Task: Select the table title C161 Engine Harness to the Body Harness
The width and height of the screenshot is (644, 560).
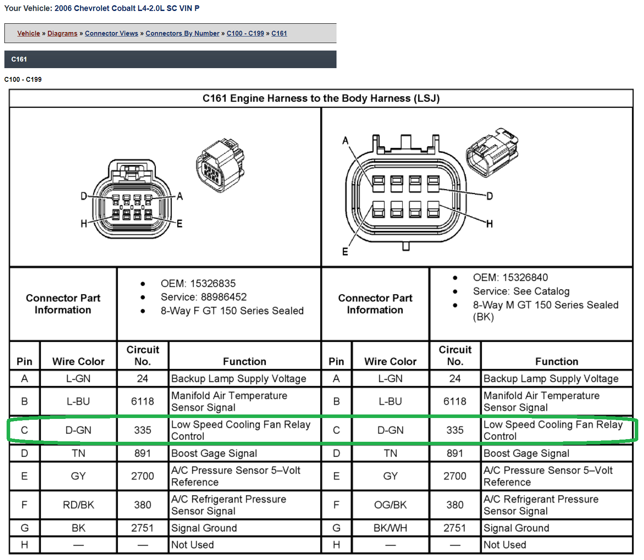Action: tap(321, 98)
